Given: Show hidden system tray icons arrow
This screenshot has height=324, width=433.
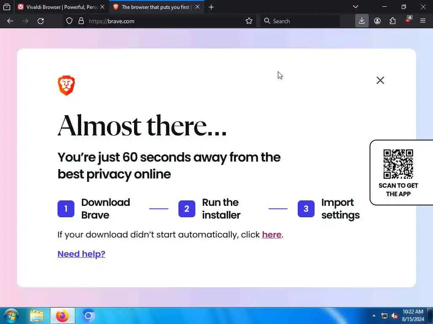Looking at the screenshot, I should [374, 316].
